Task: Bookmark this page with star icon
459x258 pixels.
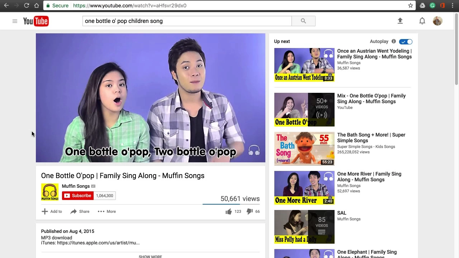Action: point(411,5)
